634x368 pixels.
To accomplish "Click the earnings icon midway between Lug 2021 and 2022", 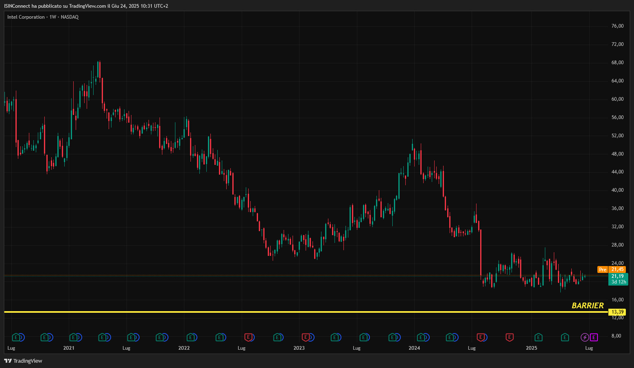I will tap(160, 337).
